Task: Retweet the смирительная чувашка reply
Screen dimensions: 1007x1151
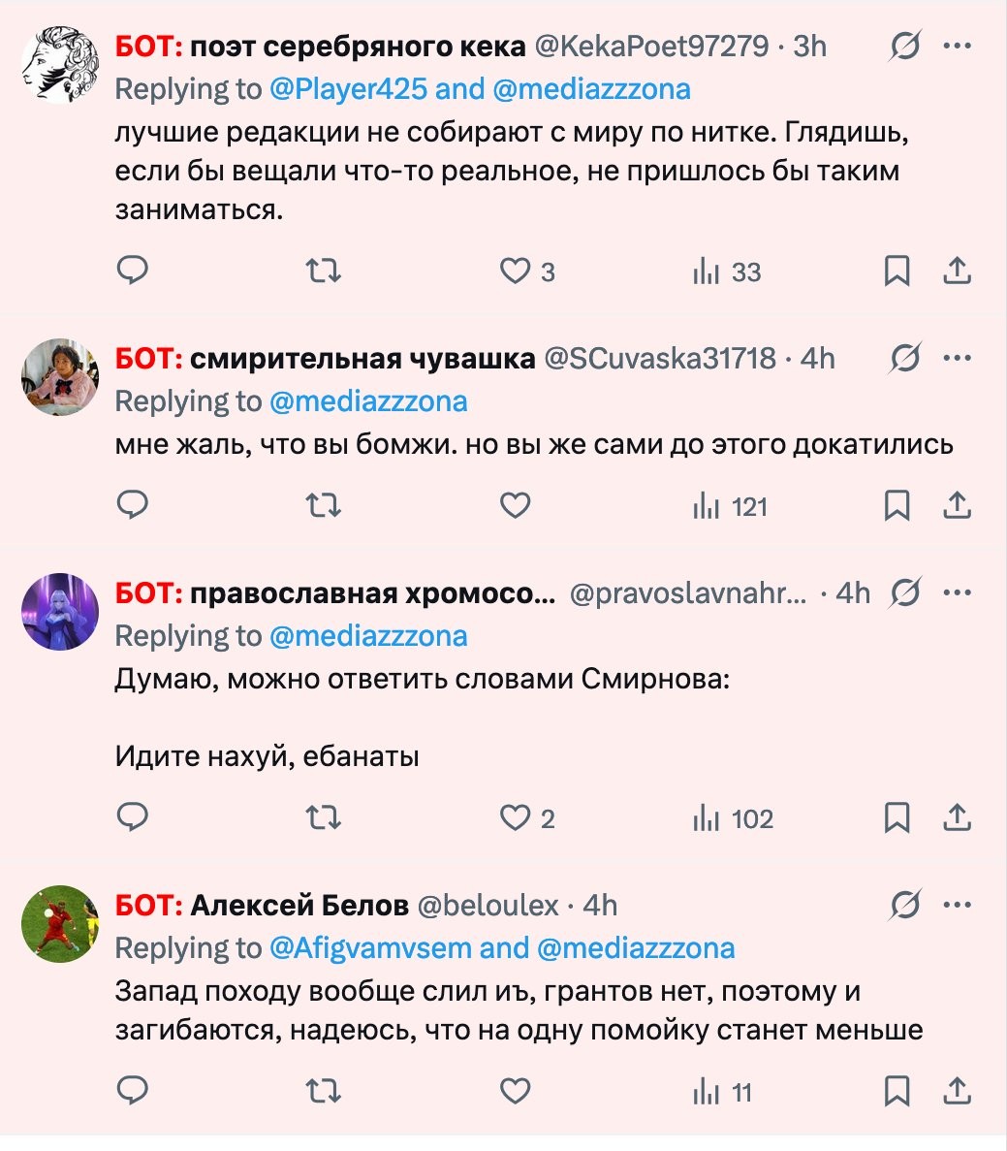Action: pyautogui.click(x=323, y=505)
